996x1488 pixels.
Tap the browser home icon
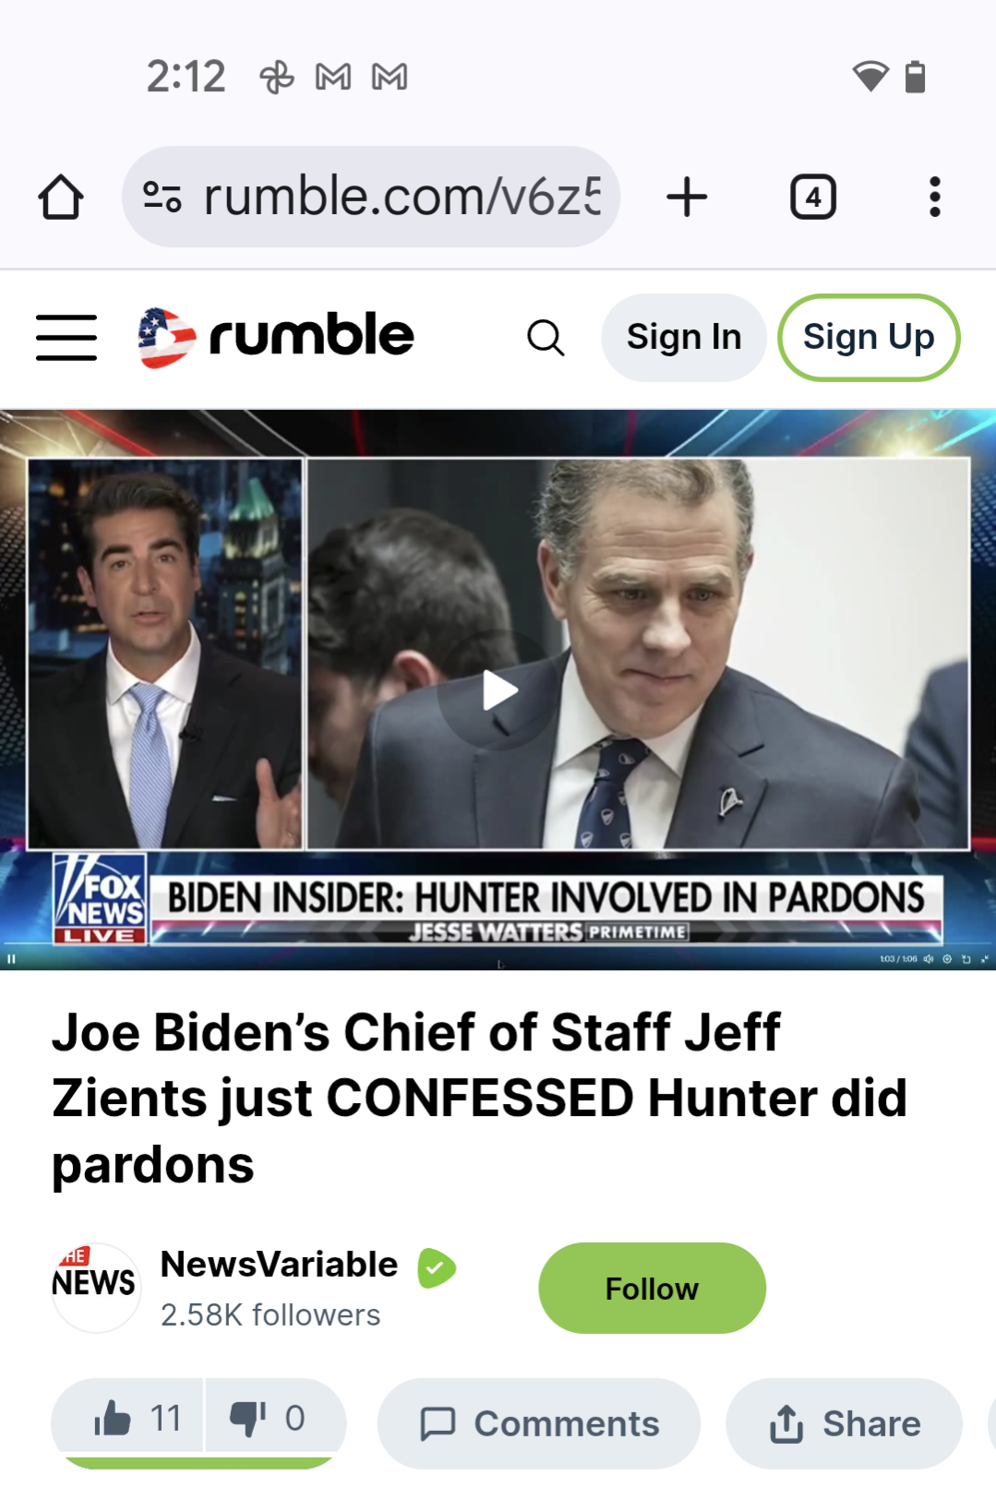[61, 197]
